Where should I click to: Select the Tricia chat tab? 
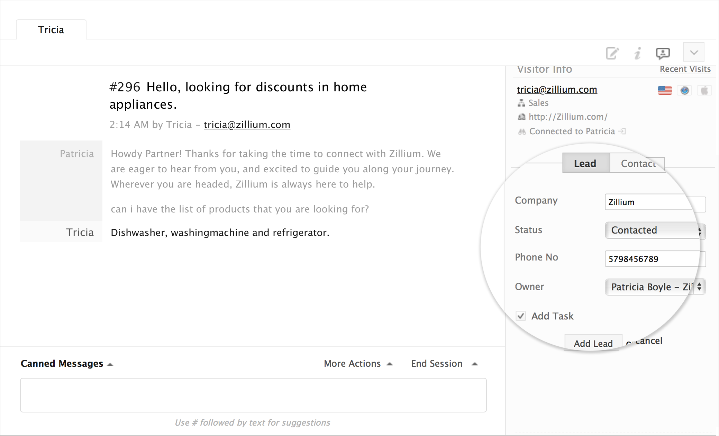tap(51, 30)
